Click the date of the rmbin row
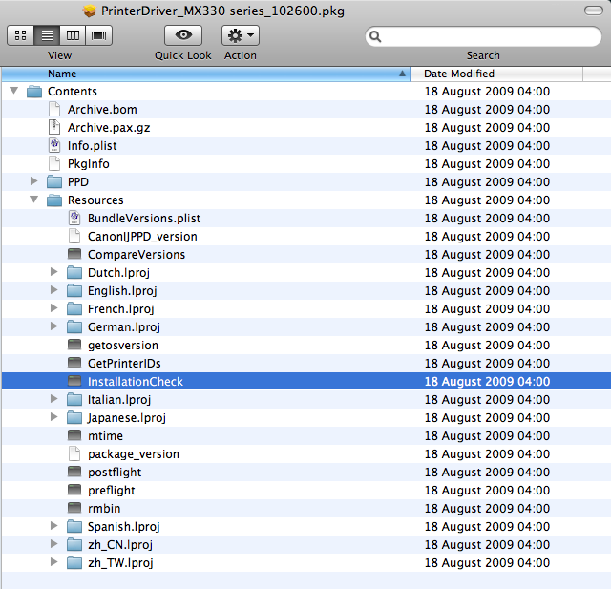 (487, 509)
